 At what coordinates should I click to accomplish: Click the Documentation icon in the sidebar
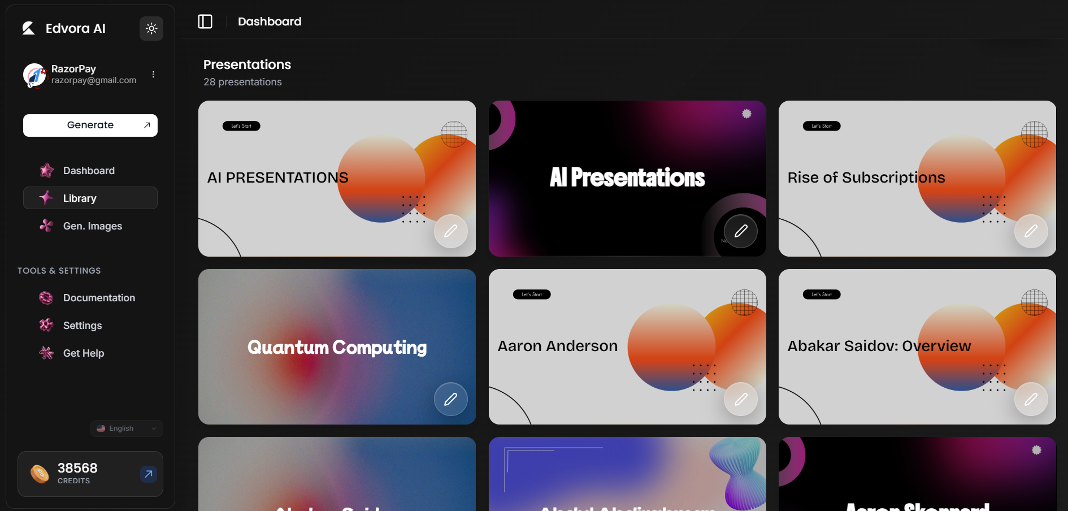click(x=46, y=297)
